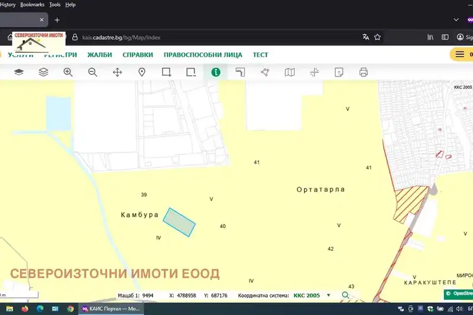Select the zoom in magnifier tool
Screen dimensions: 473x315
click(68, 72)
